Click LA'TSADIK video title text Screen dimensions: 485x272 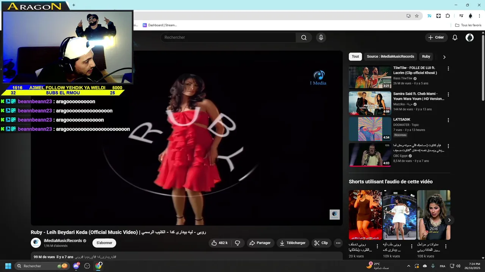click(x=402, y=119)
